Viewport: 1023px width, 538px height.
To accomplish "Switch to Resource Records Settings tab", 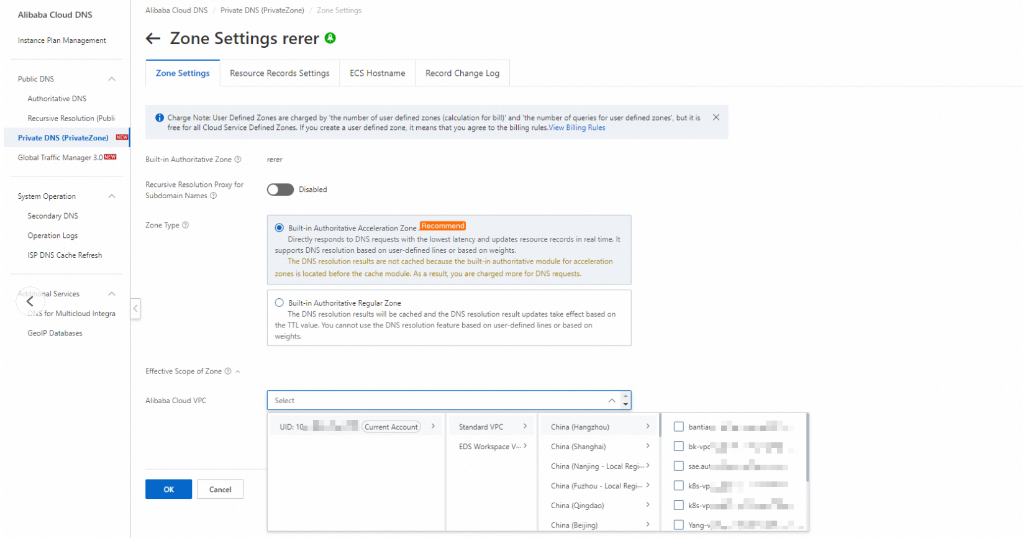I will tap(280, 73).
